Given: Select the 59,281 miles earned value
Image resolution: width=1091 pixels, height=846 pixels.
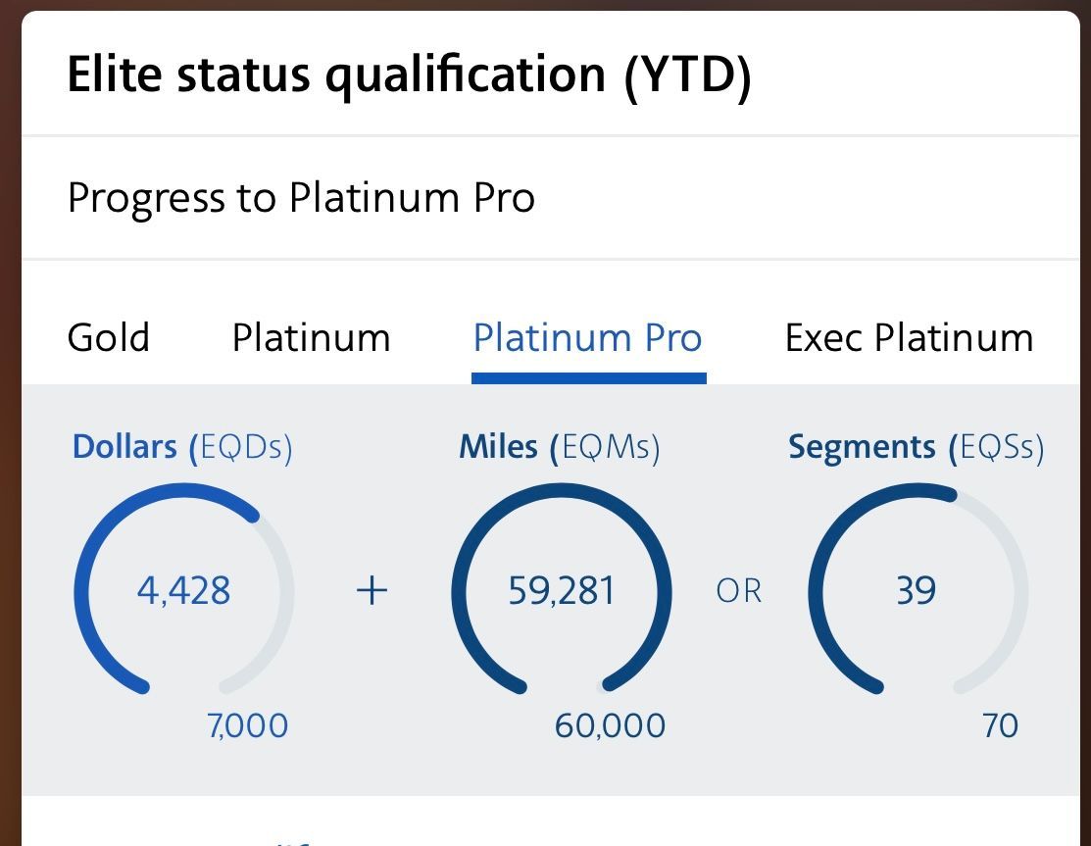Looking at the screenshot, I should tap(562, 591).
